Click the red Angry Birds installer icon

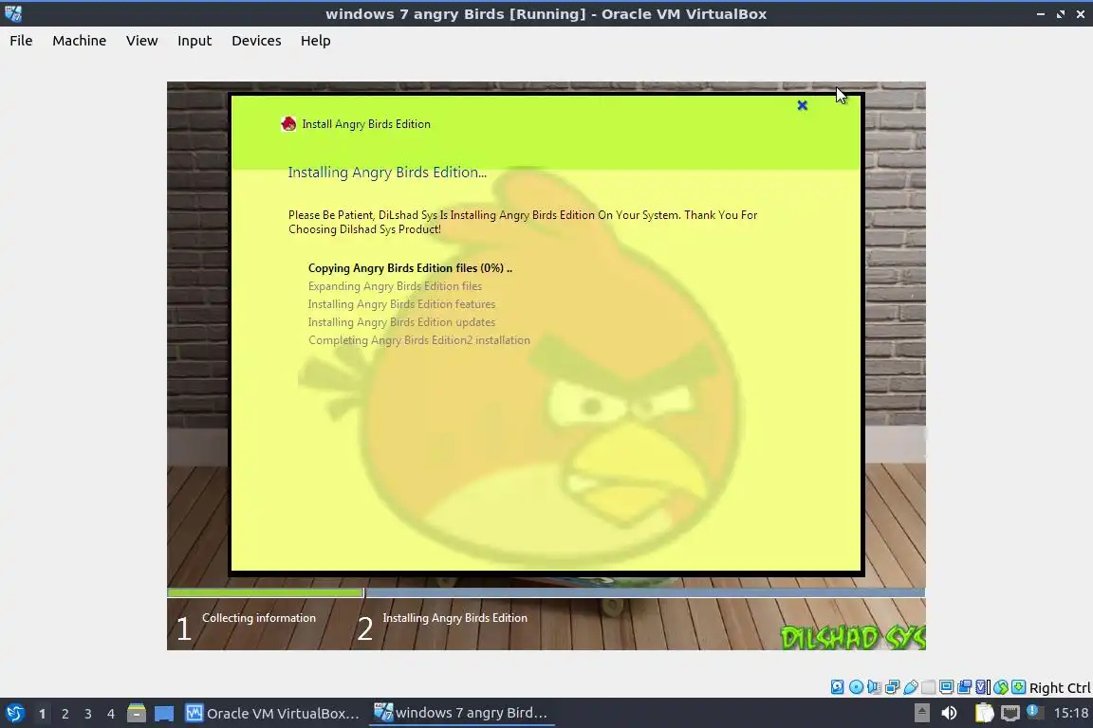[x=288, y=124]
